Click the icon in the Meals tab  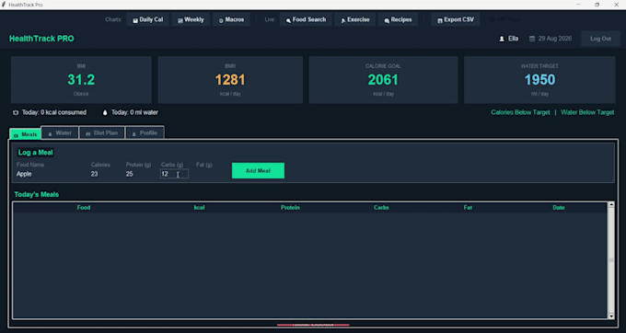click(16, 135)
